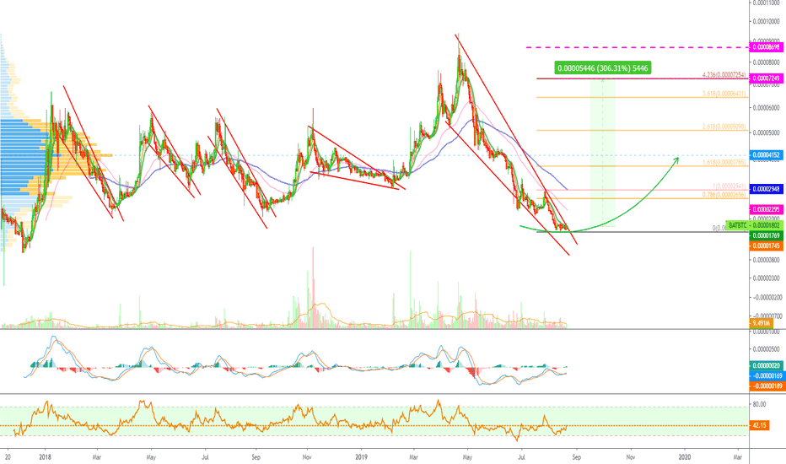Click the 0.786(0.00002656) Fibonacci level label

pos(724,195)
